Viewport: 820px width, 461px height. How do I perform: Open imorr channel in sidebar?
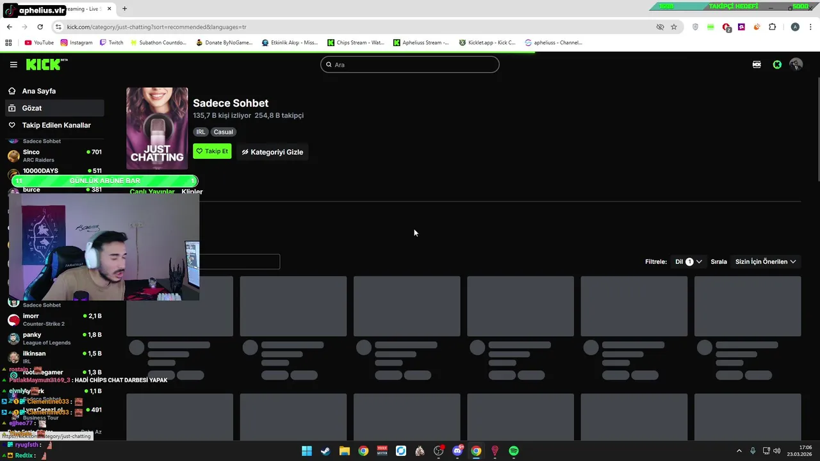(x=54, y=319)
